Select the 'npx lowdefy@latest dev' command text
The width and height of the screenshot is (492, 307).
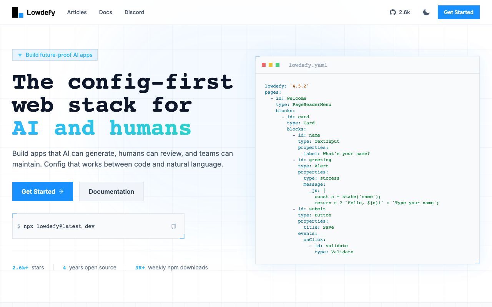(59, 226)
